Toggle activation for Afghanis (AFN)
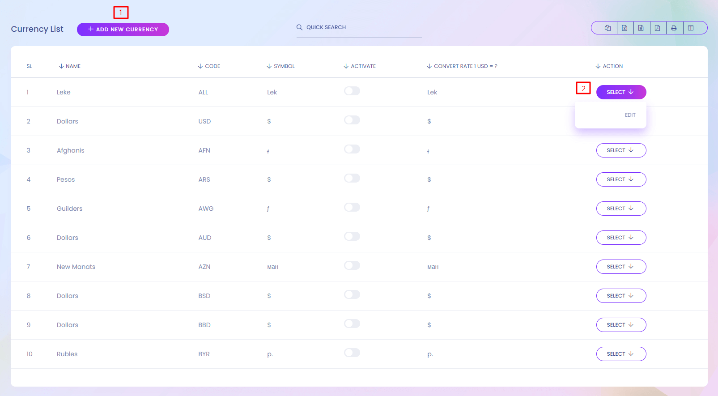The width and height of the screenshot is (718, 396). tap(352, 149)
